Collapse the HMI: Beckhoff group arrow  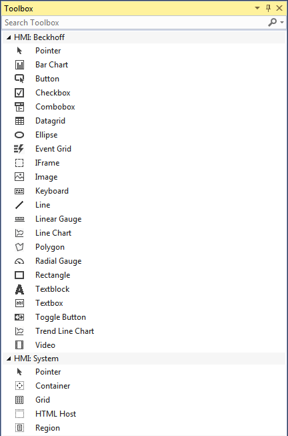click(9, 37)
